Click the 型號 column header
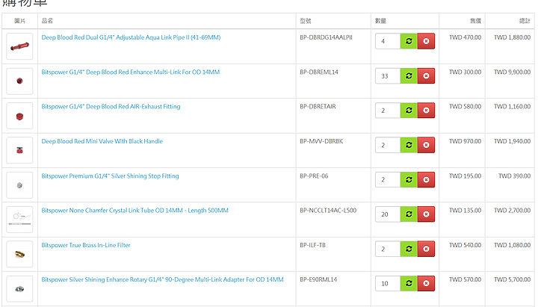 point(306,21)
